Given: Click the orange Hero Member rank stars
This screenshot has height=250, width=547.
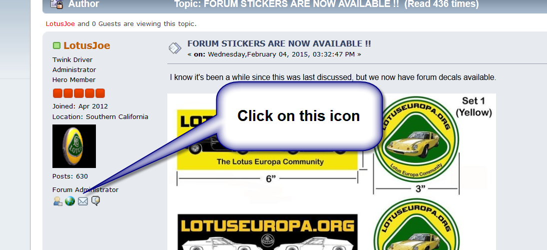Looking at the screenshot, I should click(79, 93).
